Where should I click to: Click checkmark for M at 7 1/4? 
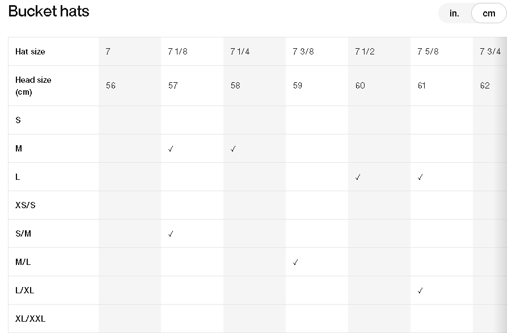coord(233,149)
